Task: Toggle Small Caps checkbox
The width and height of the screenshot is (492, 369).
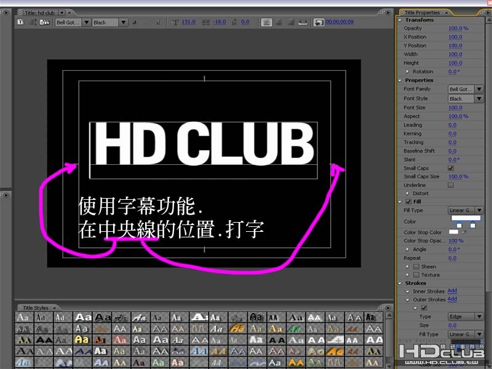Action: [x=451, y=168]
